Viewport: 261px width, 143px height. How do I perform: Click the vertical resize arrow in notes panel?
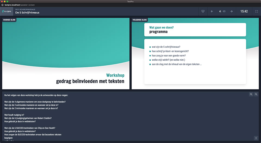pos(256,138)
